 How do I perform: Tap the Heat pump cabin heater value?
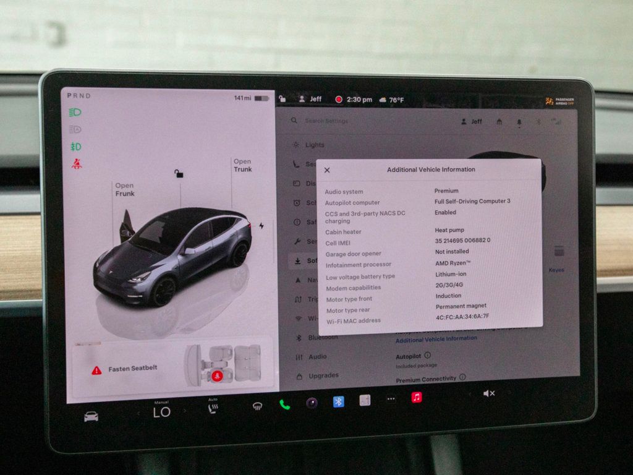[449, 230]
